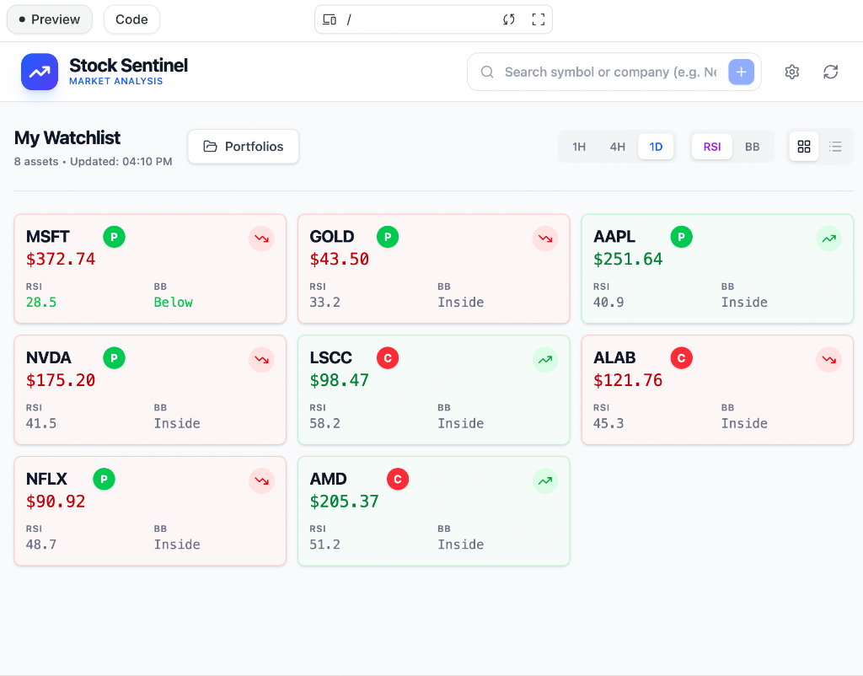Click the Stock Sentinel logo icon
Image resolution: width=863 pixels, height=676 pixels.
point(39,72)
